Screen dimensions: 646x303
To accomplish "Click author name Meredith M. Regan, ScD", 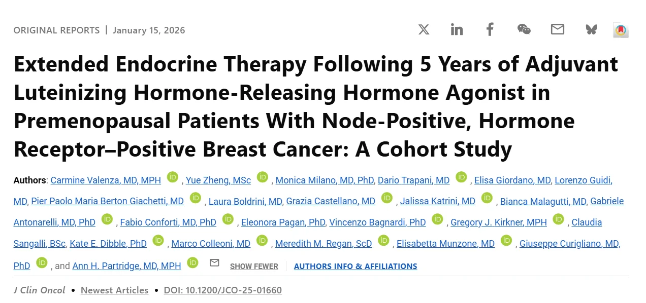I will (324, 244).
